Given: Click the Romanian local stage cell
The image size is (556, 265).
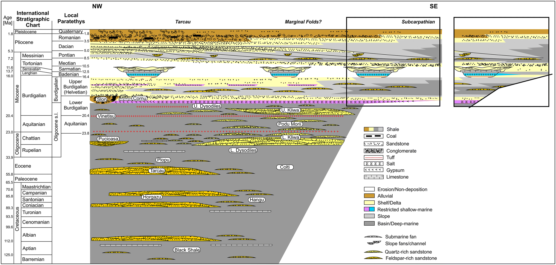Looking at the screenshot, I should (x=71, y=38).
